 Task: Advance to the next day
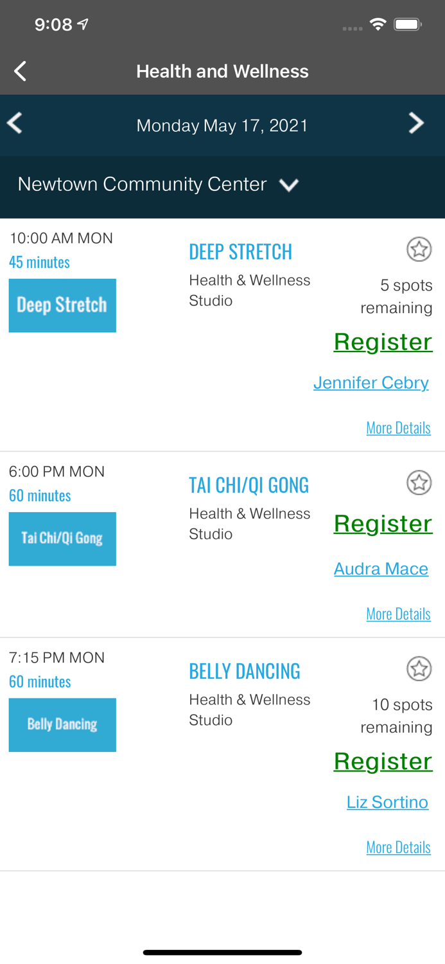point(416,123)
